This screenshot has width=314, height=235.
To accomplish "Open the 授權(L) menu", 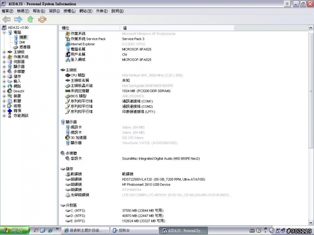I will (x=70, y=11).
